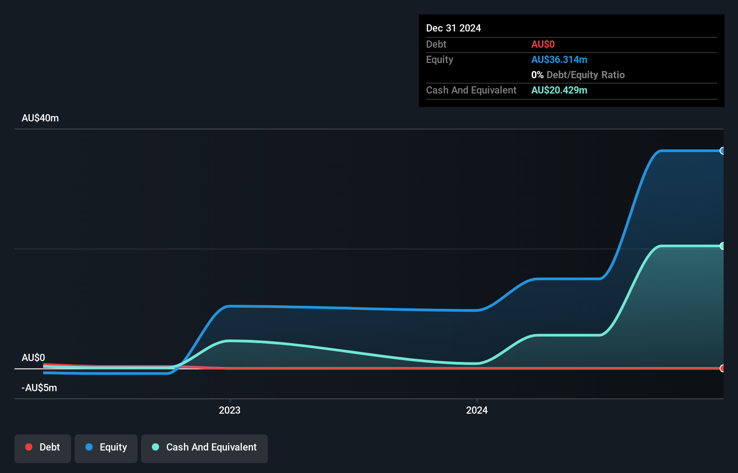Screen dimensions: 738x473
Task: Click the AU$20.429m cash value
Action: [x=559, y=90]
